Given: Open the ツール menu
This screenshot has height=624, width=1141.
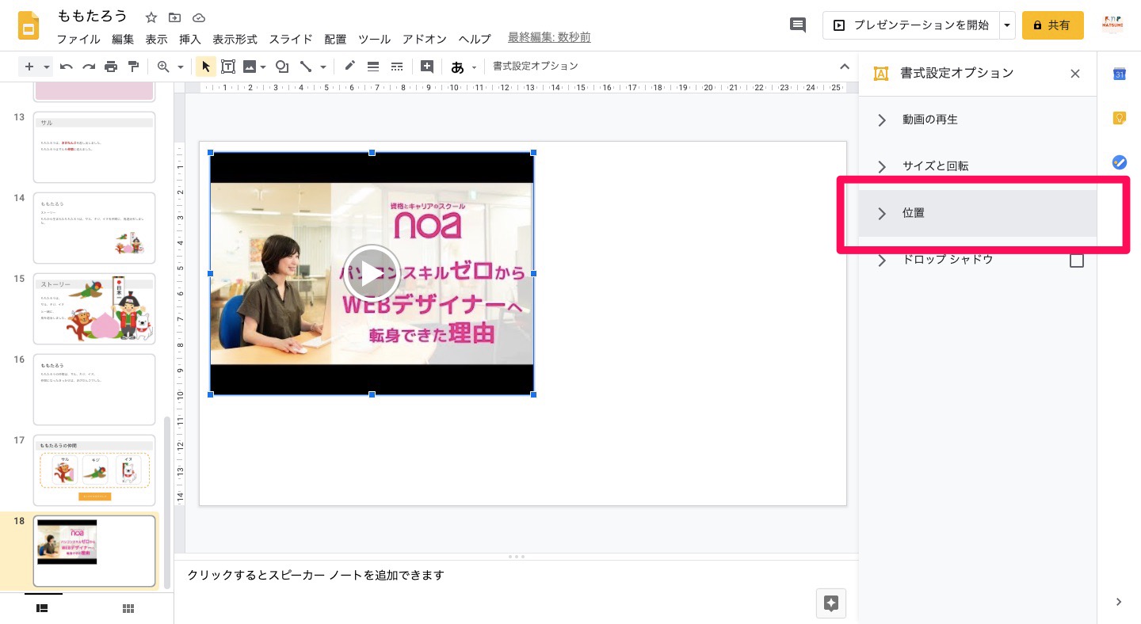Looking at the screenshot, I should click(x=374, y=39).
